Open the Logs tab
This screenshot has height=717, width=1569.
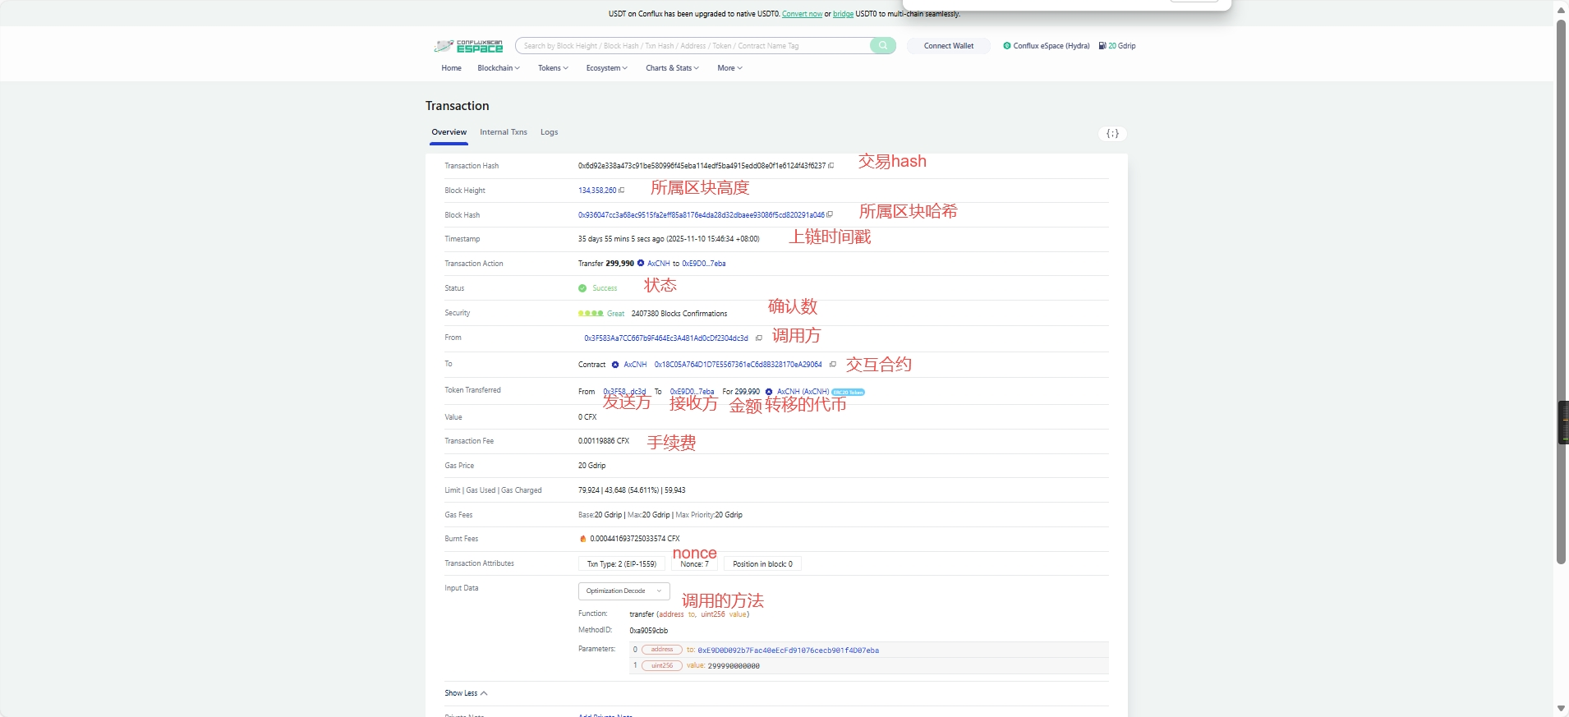coord(549,132)
